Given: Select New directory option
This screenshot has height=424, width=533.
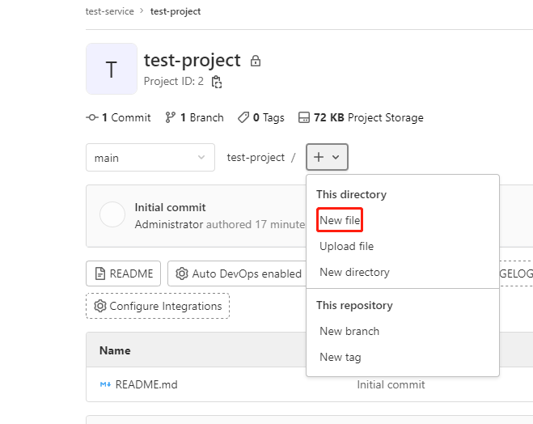Looking at the screenshot, I should [x=354, y=272].
